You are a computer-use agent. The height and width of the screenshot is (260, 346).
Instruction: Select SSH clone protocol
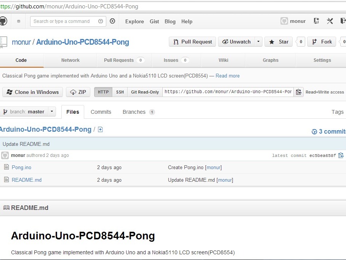pos(120,92)
